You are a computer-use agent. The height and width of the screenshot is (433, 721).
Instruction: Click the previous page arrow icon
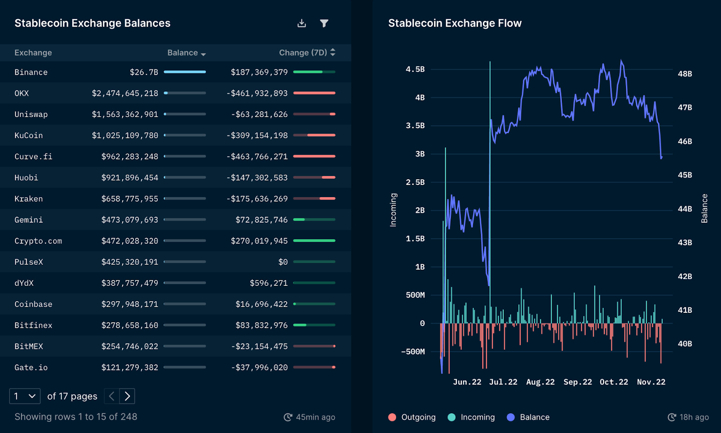[111, 396]
